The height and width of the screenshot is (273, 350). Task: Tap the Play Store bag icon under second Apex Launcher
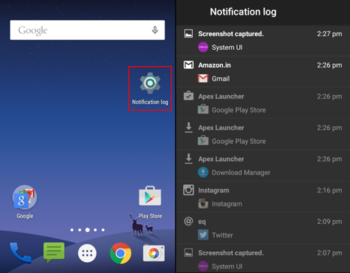(x=203, y=141)
